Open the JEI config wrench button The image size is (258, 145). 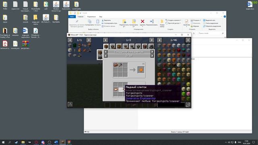coord(188,105)
